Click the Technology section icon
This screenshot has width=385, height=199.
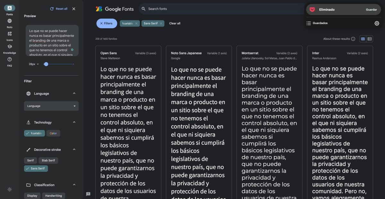click(x=29, y=122)
